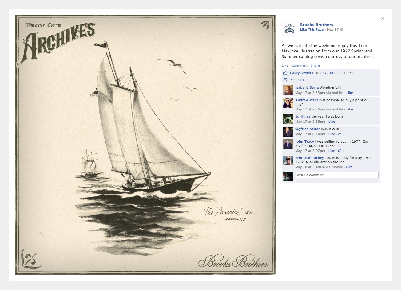The image size is (401, 290).
Task: Click the Share link under the post
Action: (x=315, y=65)
